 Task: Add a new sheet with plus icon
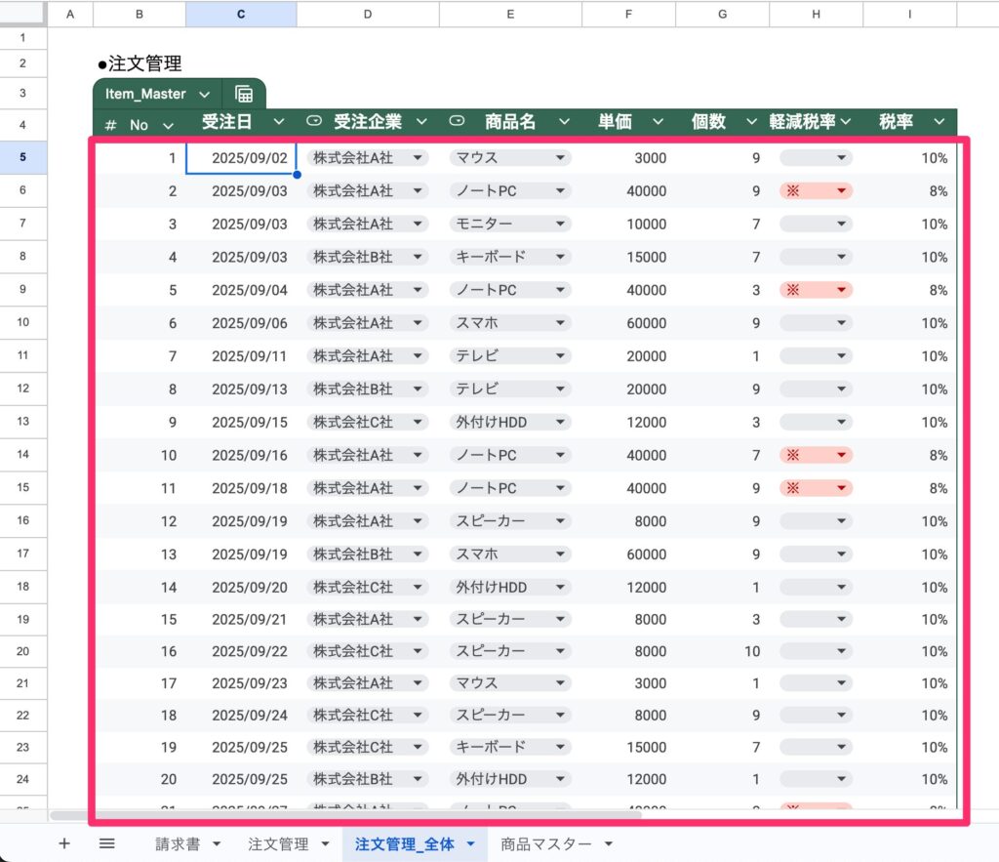click(x=64, y=843)
